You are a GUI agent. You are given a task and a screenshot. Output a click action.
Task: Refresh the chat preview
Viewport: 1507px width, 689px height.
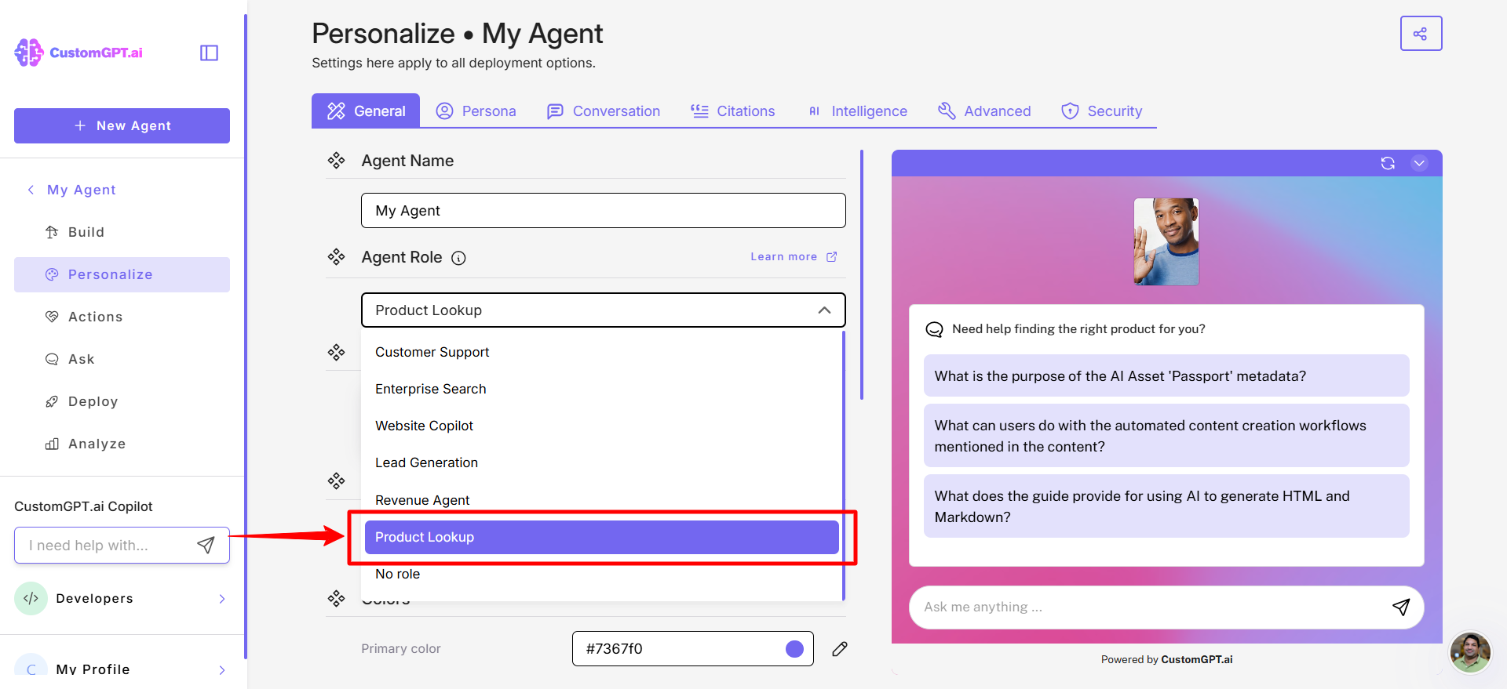[x=1388, y=163]
